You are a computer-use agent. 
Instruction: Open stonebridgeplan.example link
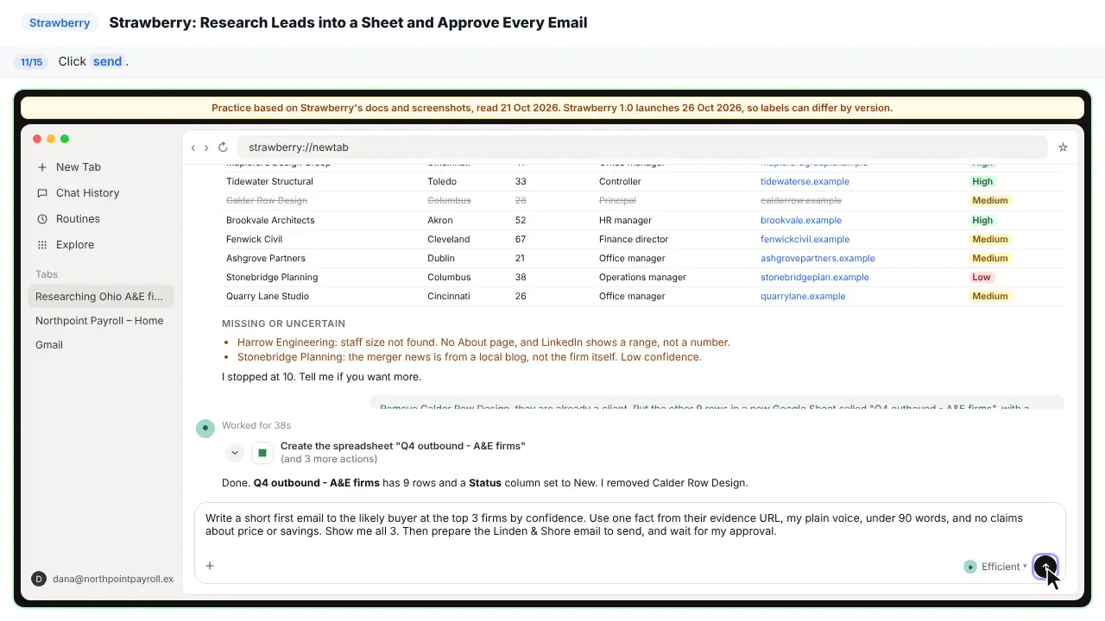[x=815, y=277]
